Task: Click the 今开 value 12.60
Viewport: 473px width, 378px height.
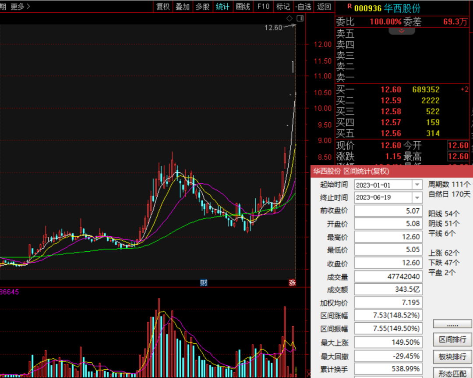Action: [x=458, y=145]
